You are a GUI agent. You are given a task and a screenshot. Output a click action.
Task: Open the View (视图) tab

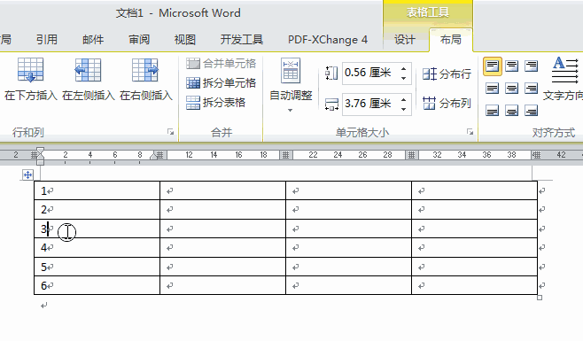coord(185,40)
